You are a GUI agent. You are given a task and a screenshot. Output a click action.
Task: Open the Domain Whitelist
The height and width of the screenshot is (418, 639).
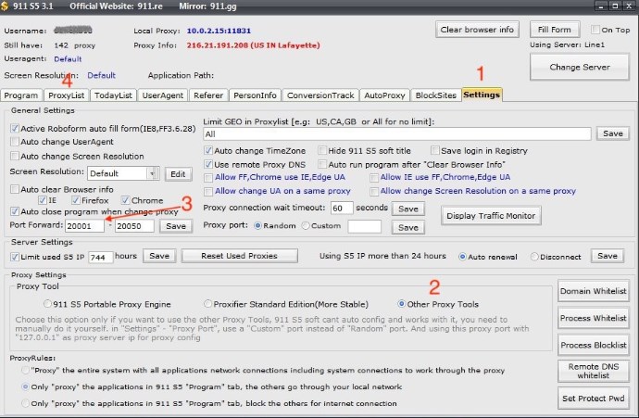click(595, 292)
